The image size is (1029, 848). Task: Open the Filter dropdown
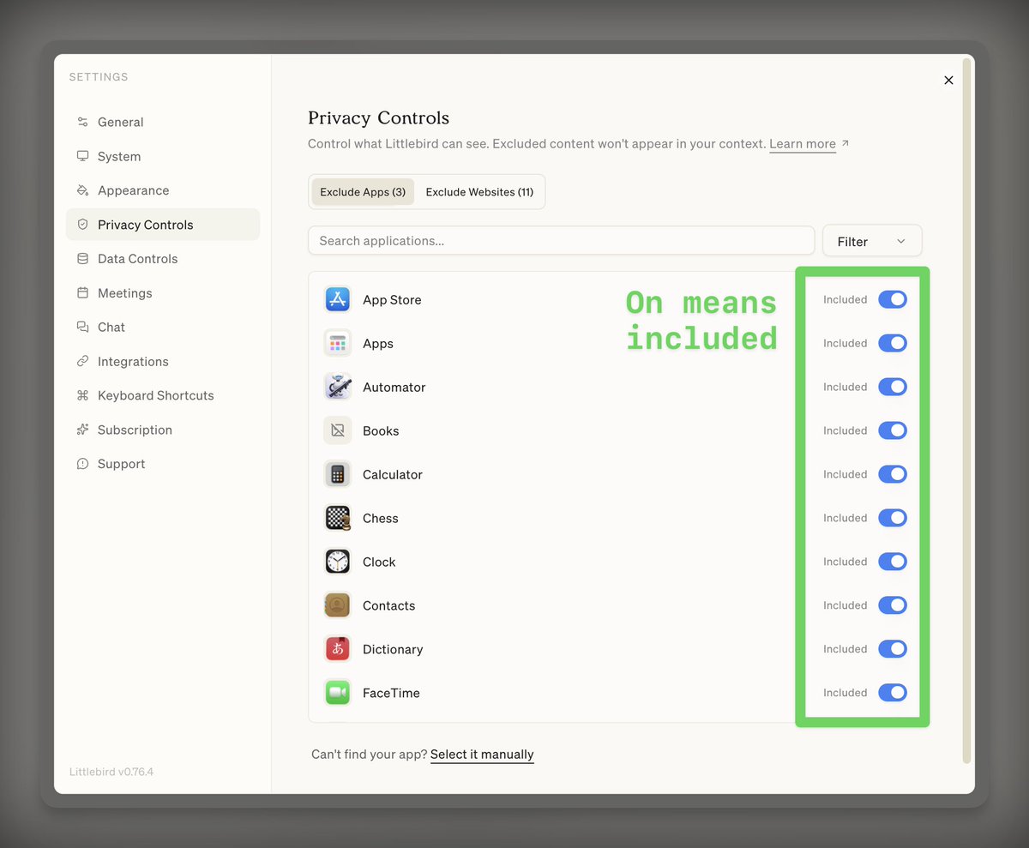(x=872, y=241)
